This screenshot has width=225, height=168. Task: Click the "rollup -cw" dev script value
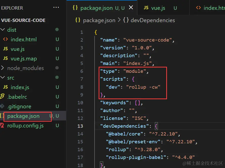(x=143, y=87)
